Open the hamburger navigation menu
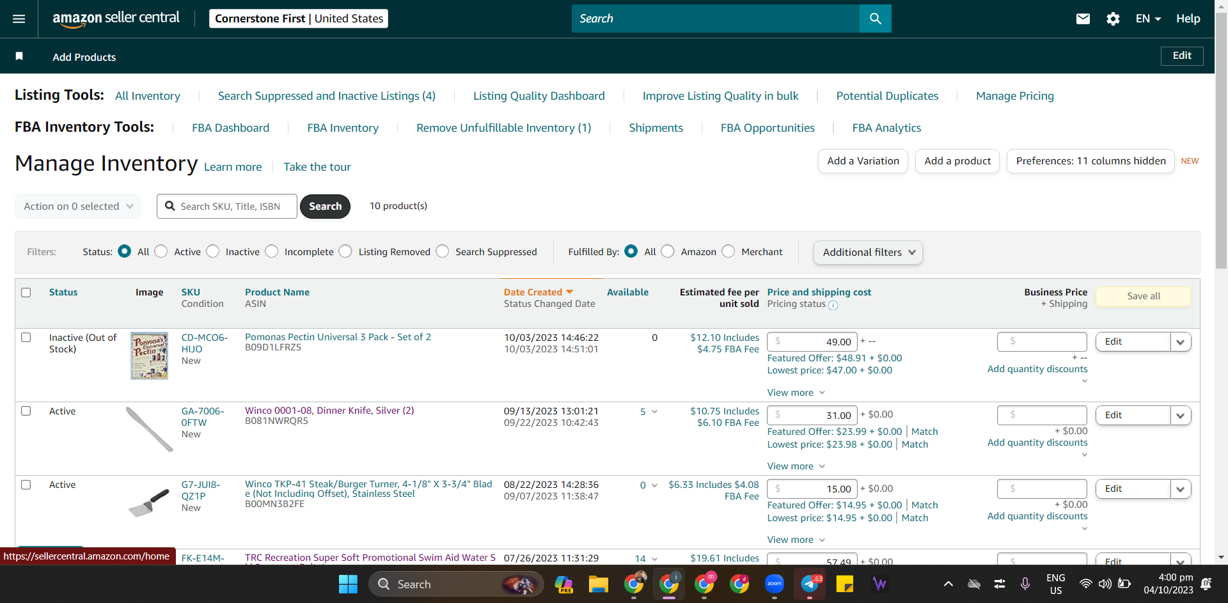The image size is (1228, 603). 19,19
